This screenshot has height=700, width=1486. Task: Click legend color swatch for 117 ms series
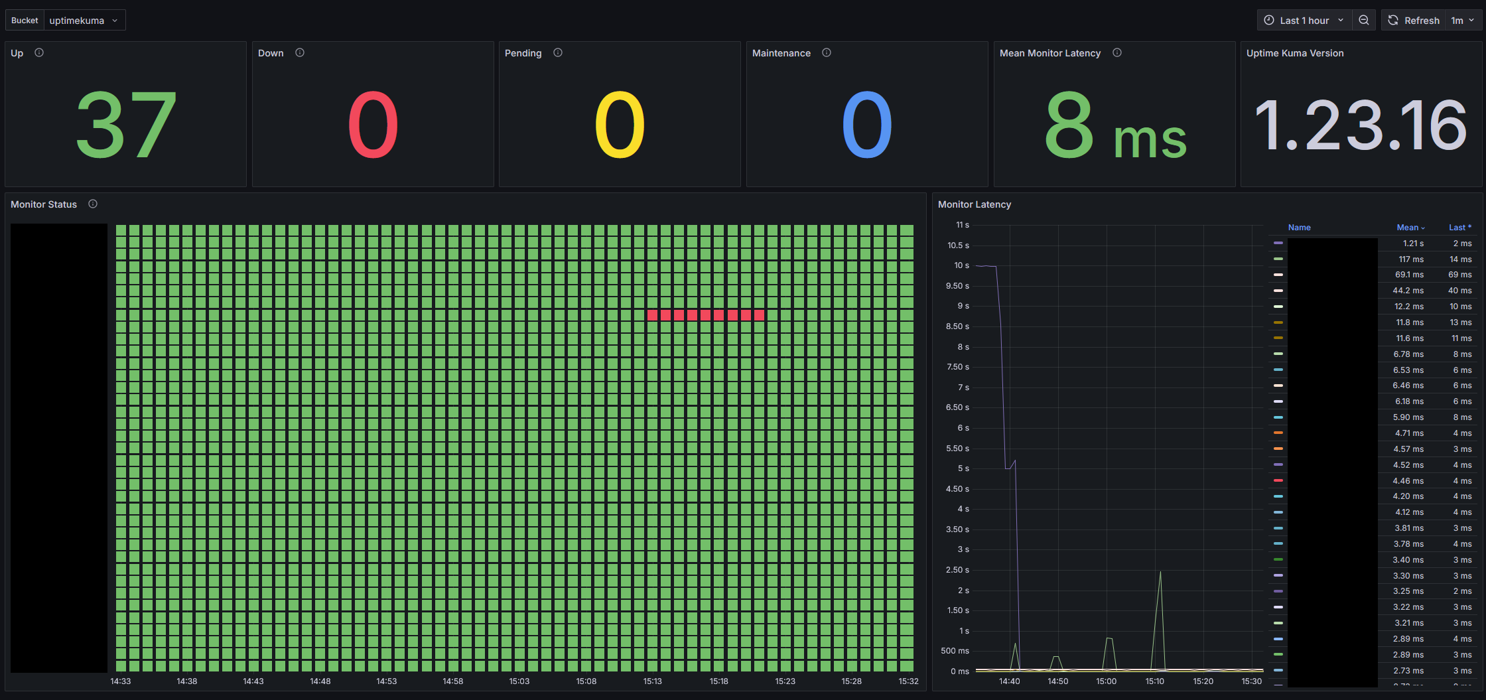pyautogui.click(x=1278, y=259)
